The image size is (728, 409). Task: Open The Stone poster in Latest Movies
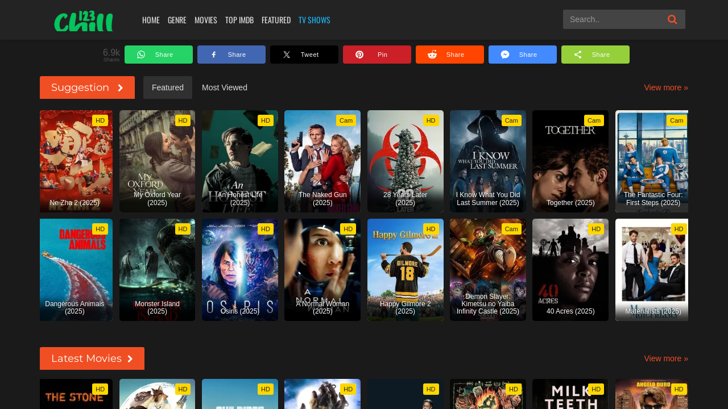pos(76,394)
